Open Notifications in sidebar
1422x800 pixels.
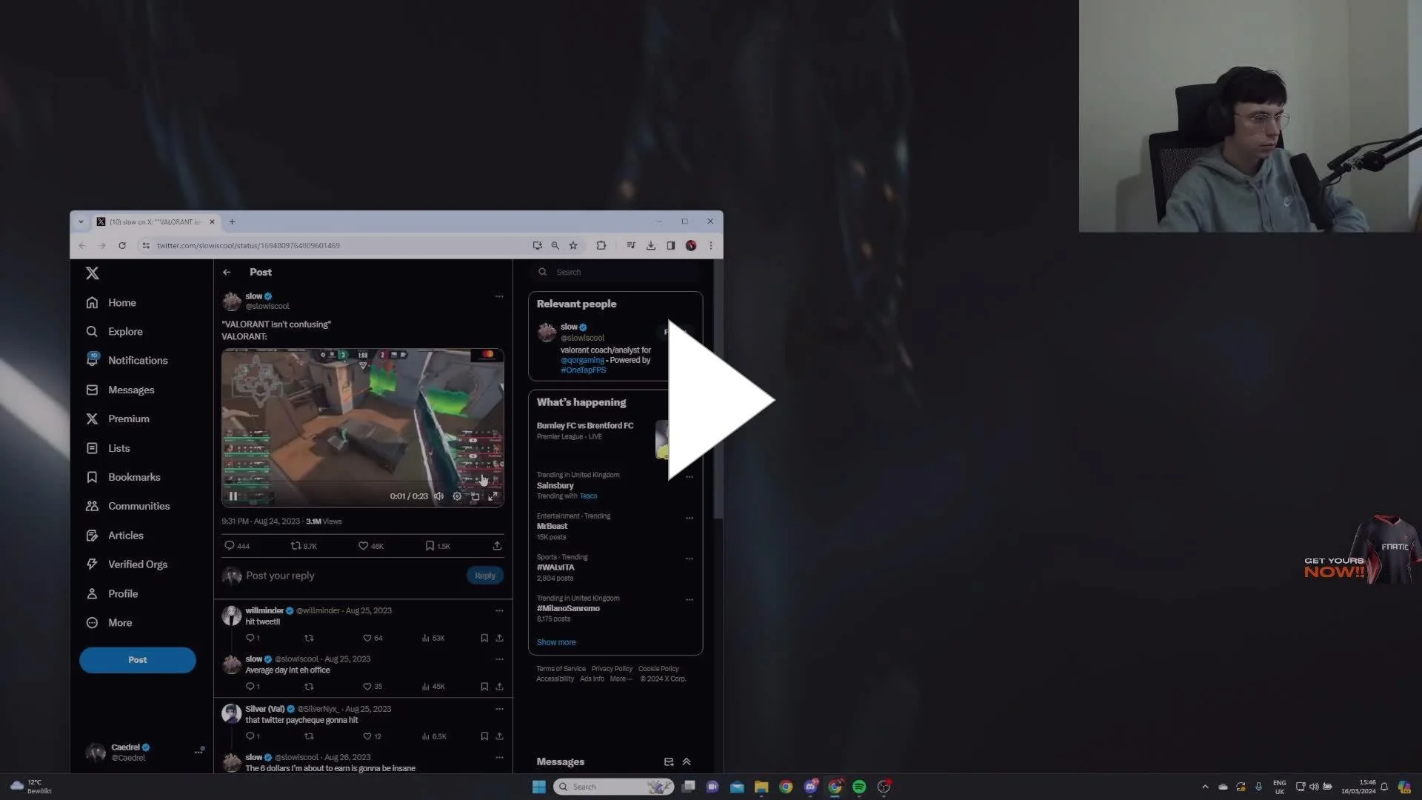point(137,361)
